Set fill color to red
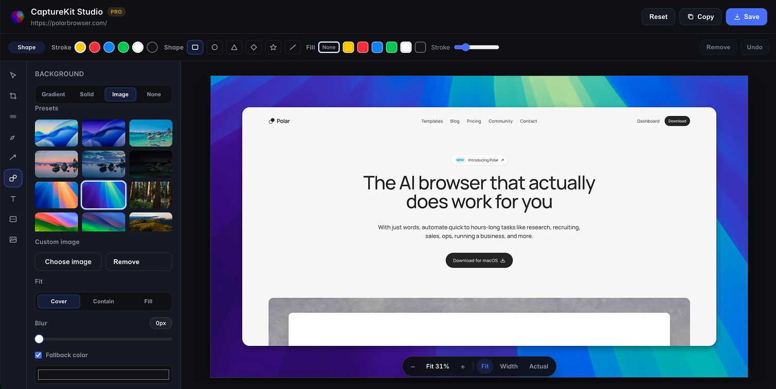Viewport: 776px width, 389px height. click(363, 47)
